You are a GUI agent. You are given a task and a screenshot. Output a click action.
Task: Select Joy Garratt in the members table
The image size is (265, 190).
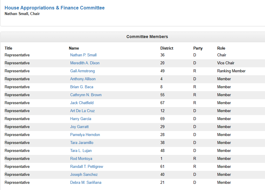coord(79,127)
